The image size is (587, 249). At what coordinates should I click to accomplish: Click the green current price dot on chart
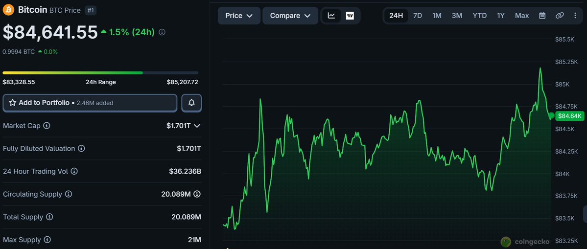551,116
